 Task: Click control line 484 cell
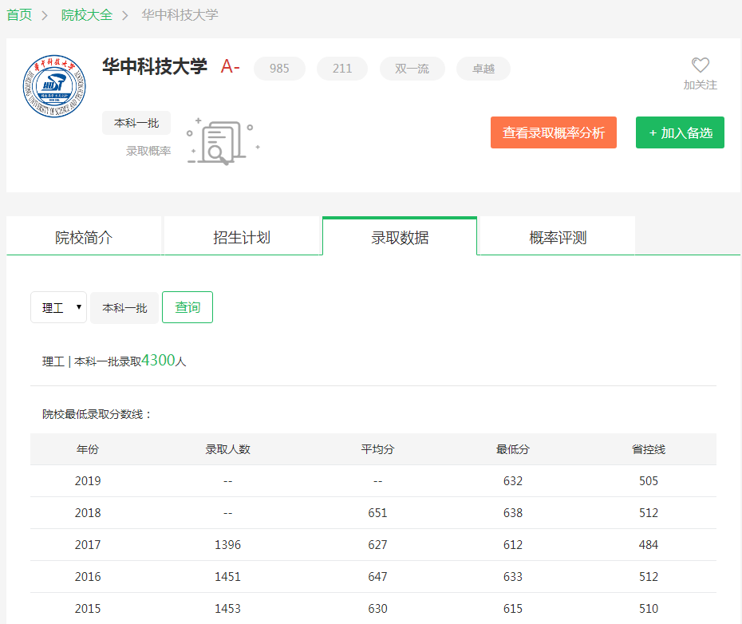[649, 545]
